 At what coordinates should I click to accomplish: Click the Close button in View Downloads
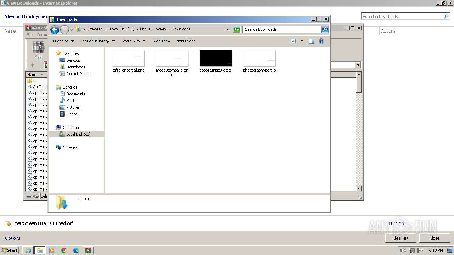434,238
